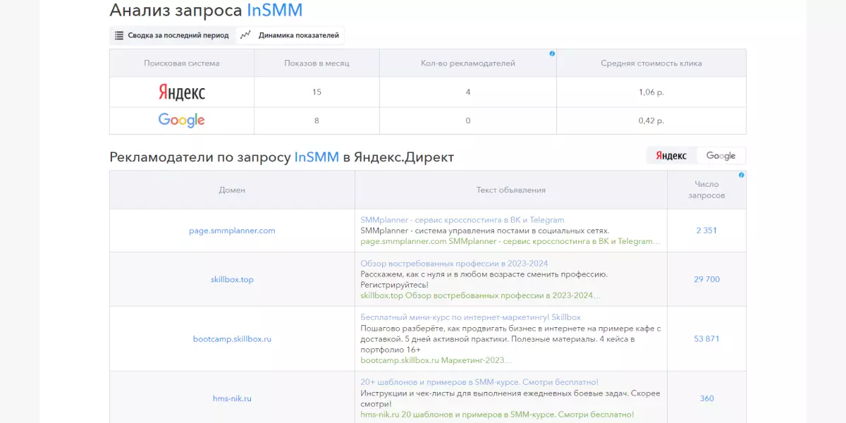Click the Поисковая система column header
The width and height of the screenshot is (846, 423).
(x=182, y=63)
